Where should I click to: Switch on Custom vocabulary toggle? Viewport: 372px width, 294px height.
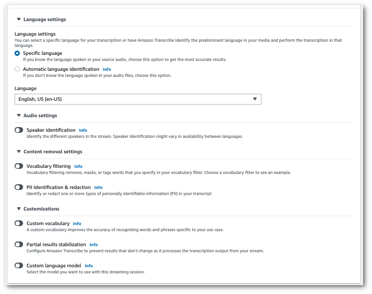coord(19,224)
